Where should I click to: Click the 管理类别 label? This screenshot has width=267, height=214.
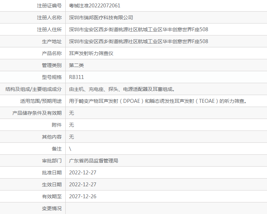click(x=52, y=65)
